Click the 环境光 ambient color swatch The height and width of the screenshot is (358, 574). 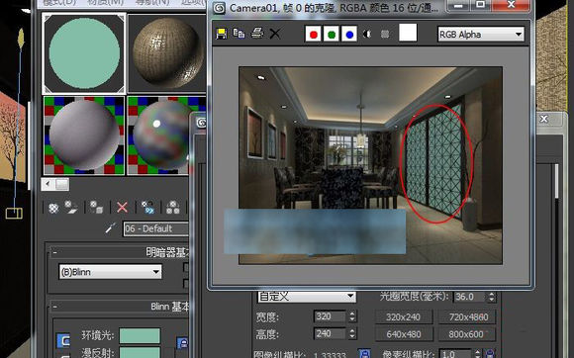tap(140, 335)
